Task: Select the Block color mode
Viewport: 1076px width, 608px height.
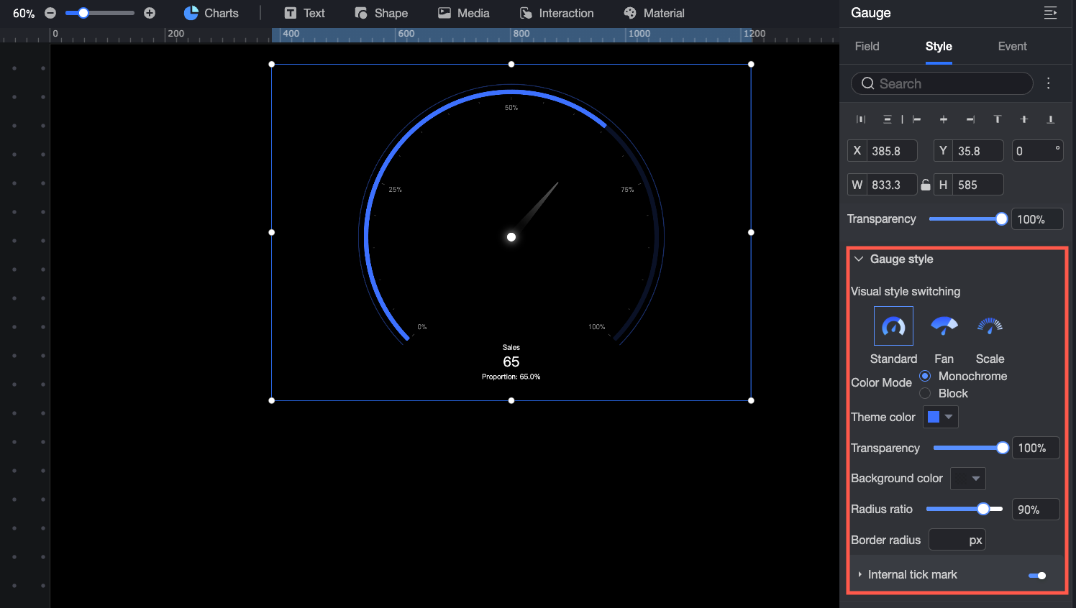Action: click(x=925, y=393)
